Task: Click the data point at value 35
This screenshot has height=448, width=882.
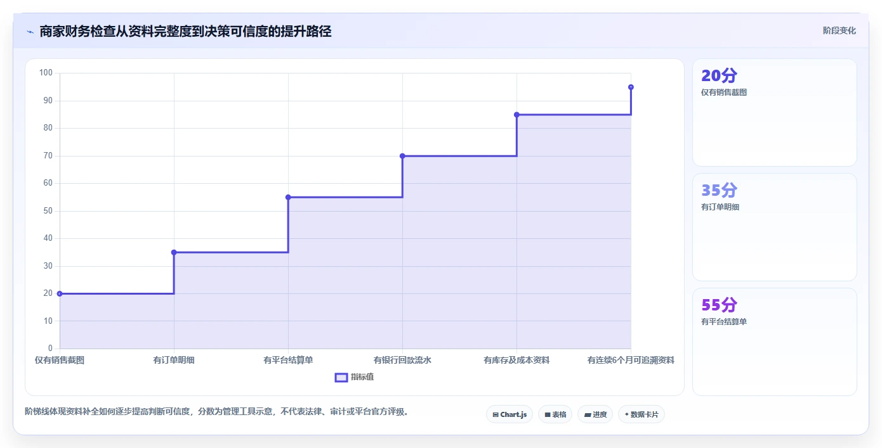Action: [174, 252]
